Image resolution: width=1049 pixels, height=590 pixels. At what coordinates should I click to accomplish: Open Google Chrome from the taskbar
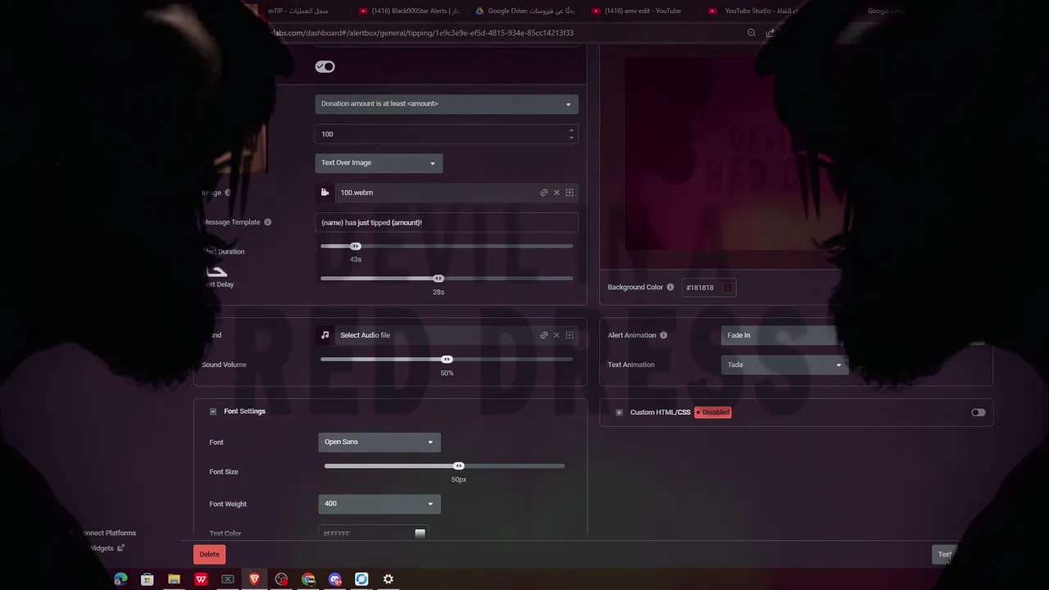pyautogui.click(x=308, y=579)
